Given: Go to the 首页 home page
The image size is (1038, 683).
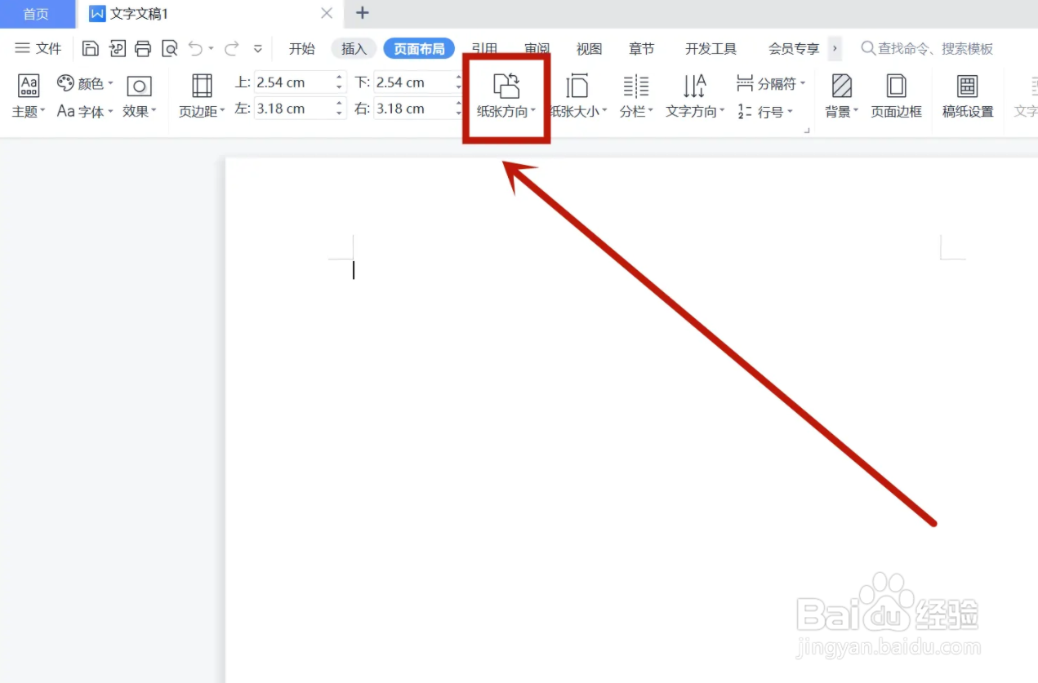Looking at the screenshot, I should coord(35,14).
